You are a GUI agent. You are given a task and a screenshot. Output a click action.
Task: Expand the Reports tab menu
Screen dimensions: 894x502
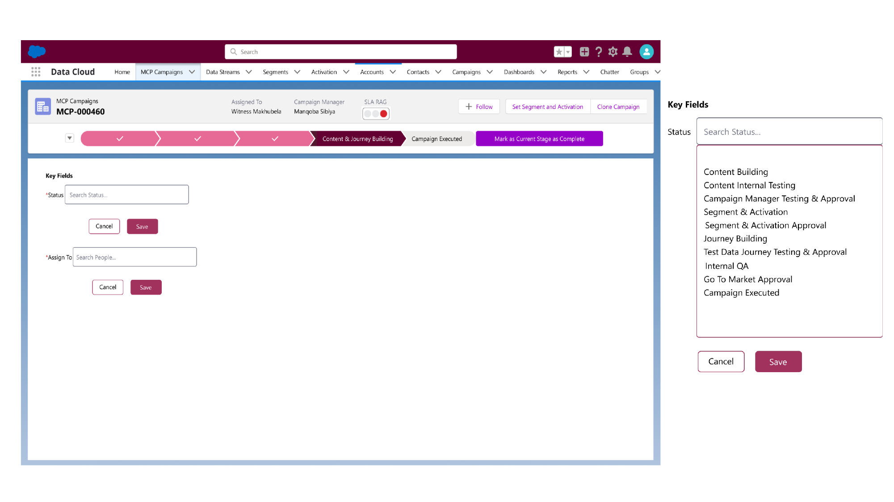[586, 72]
